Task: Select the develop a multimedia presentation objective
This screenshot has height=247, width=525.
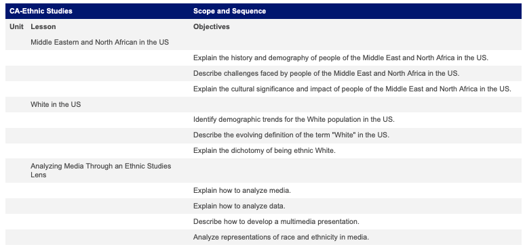Action: 276,221
